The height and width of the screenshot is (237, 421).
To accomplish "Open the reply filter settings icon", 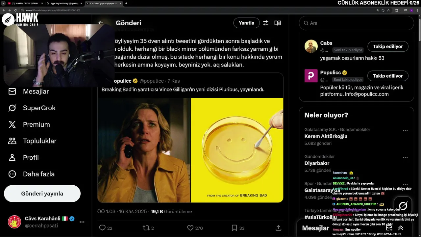I will (266, 23).
